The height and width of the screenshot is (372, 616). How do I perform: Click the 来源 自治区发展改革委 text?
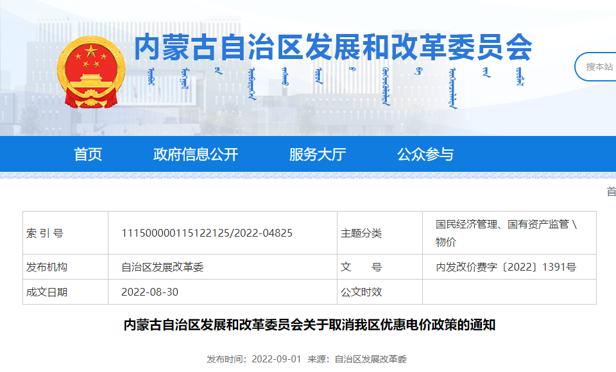point(357,359)
